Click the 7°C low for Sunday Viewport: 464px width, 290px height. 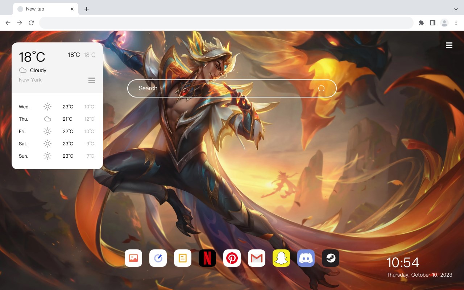pyautogui.click(x=90, y=156)
